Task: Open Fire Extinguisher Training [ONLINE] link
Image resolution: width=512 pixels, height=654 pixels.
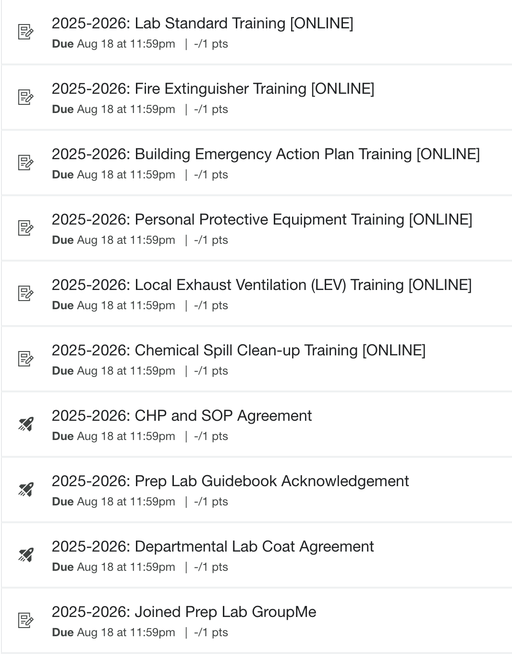Action: [213, 88]
